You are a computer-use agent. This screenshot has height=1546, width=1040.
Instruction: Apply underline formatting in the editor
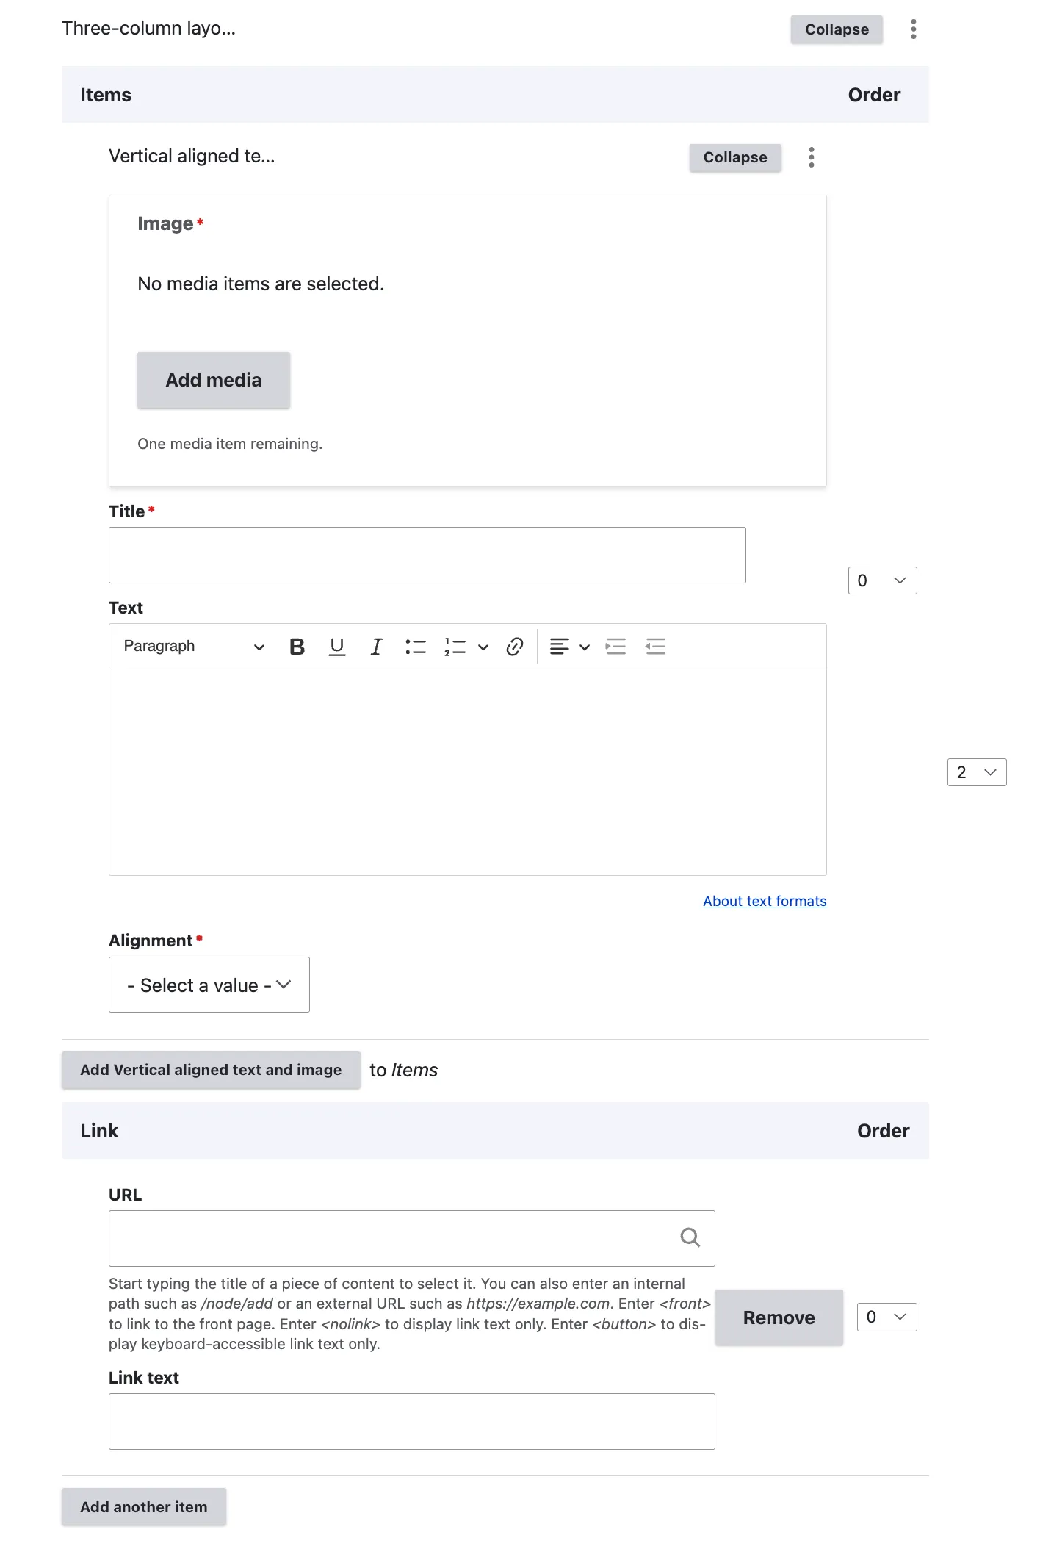337,647
